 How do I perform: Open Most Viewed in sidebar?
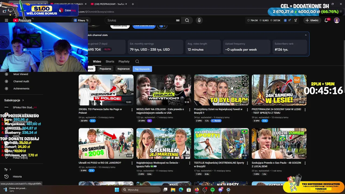click(21, 74)
